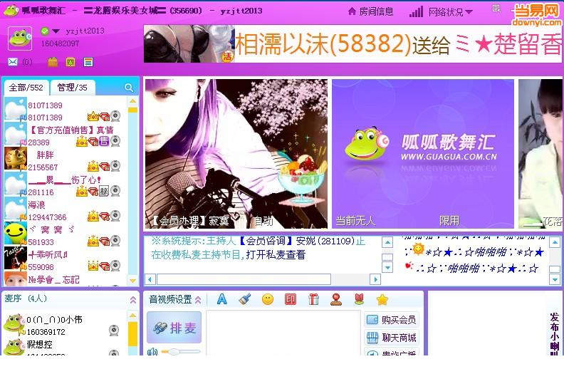The height and width of the screenshot is (369, 564).
Task: Open the emoji smiley picker
Action: [x=268, y=299]
